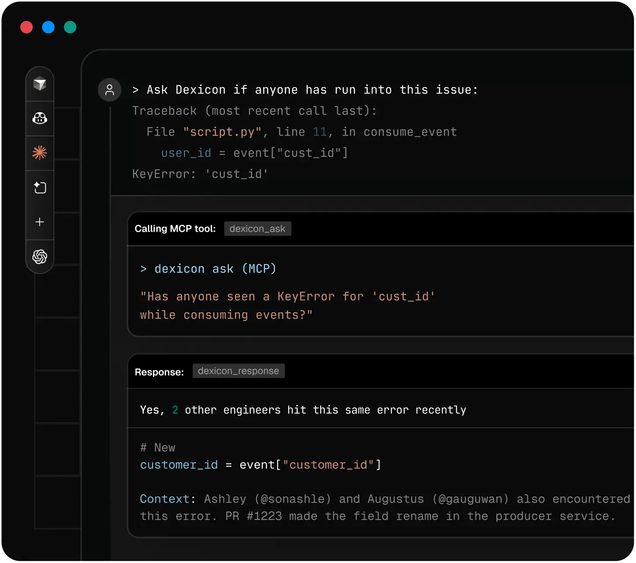Click the "script.py" filename in traceback
636x563 pixels.
coord(223,132)
